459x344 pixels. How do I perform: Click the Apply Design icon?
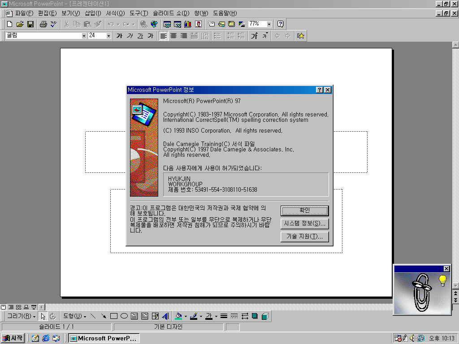point(232,24)
